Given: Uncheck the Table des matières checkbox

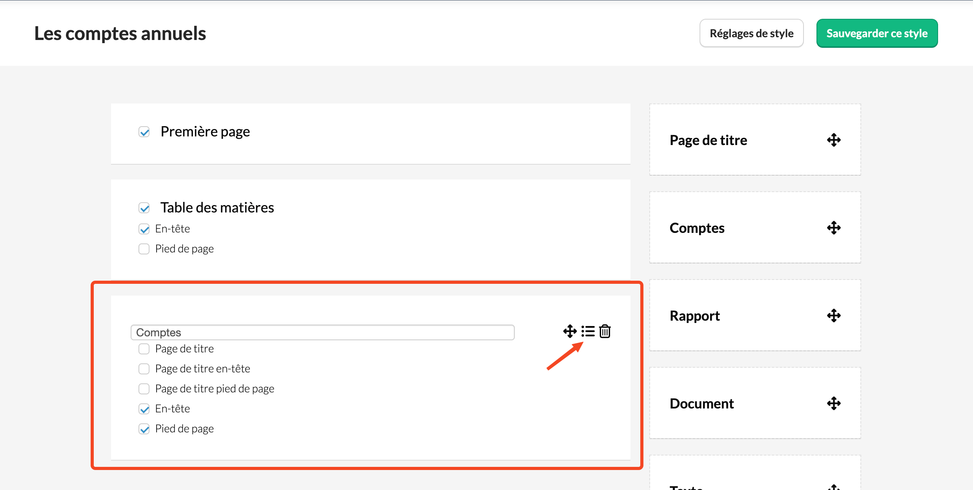Looking at the screenshot, I should click(144, 208).
